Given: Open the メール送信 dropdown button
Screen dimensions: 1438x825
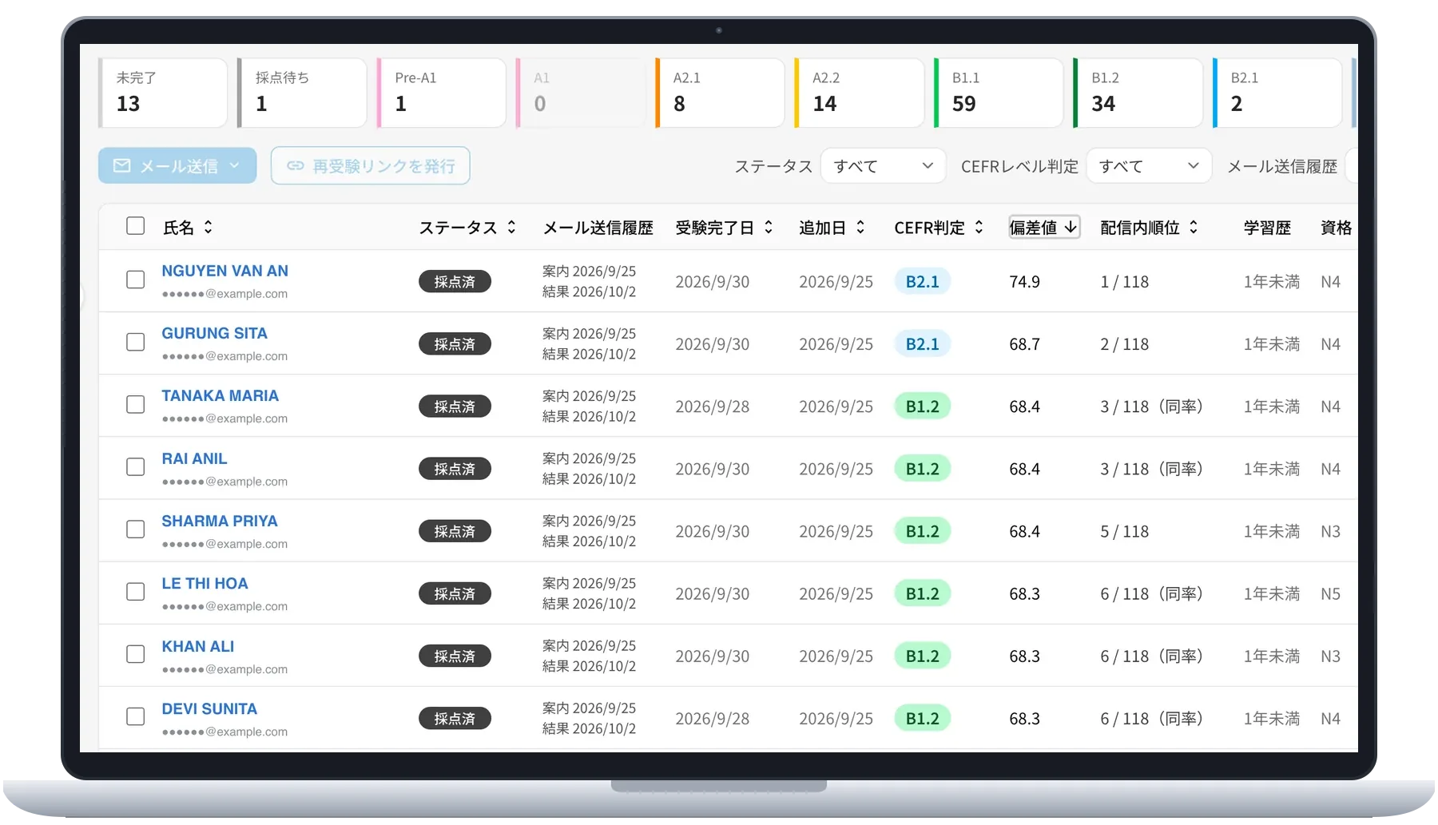Looking at the screenshot, I should pos(177,165).
